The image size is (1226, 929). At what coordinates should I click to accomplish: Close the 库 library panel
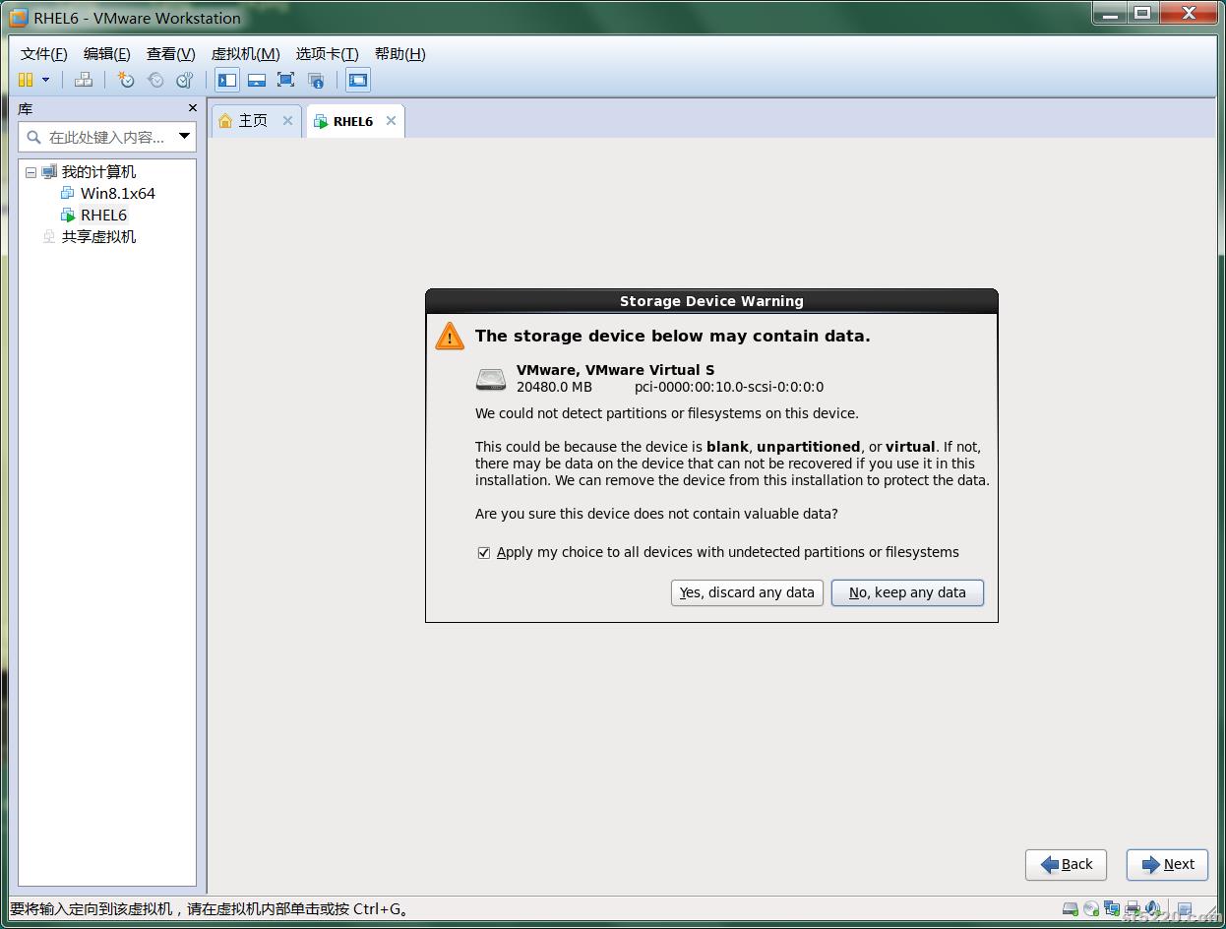192,108
